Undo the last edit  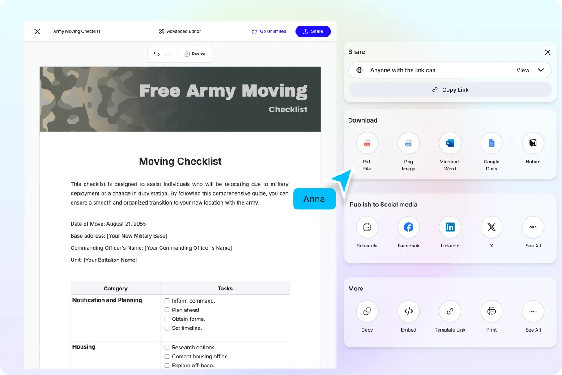(x=157, y=54)
